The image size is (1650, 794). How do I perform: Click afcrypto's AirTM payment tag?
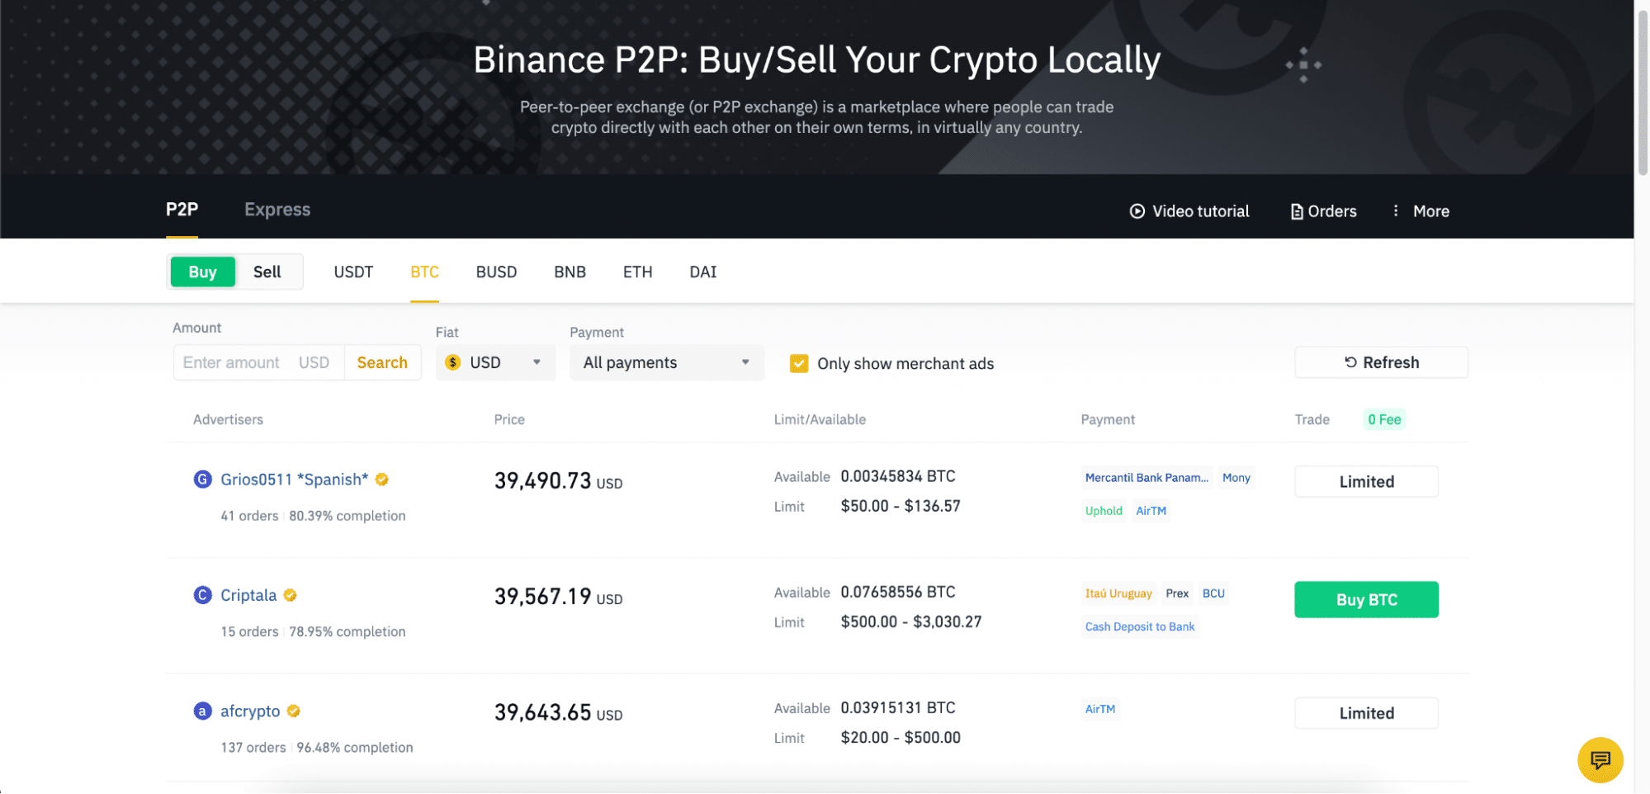point(1099,709)
